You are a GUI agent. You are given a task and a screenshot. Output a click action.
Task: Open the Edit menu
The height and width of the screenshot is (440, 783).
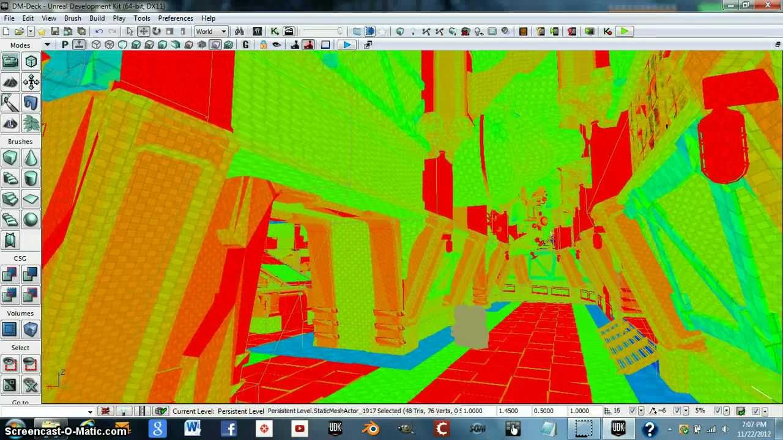tap(28, 18)
